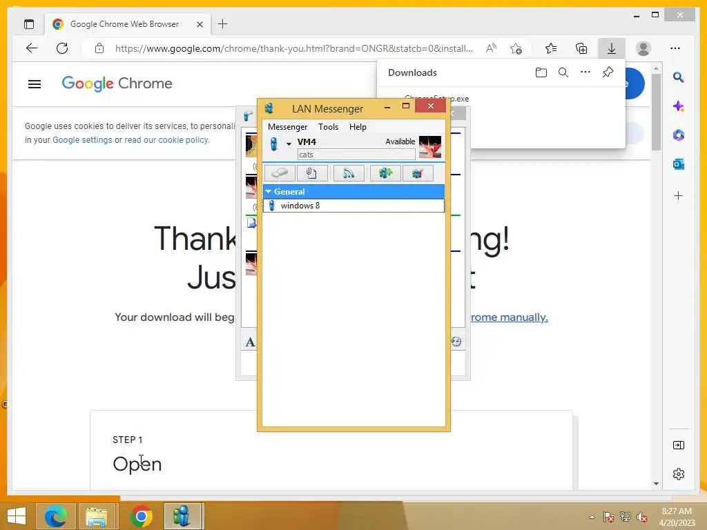This screenshot has height=530, width=707.
Task: Click the Public Chat button
Action: pyautogui.click(x=418, y=173)
